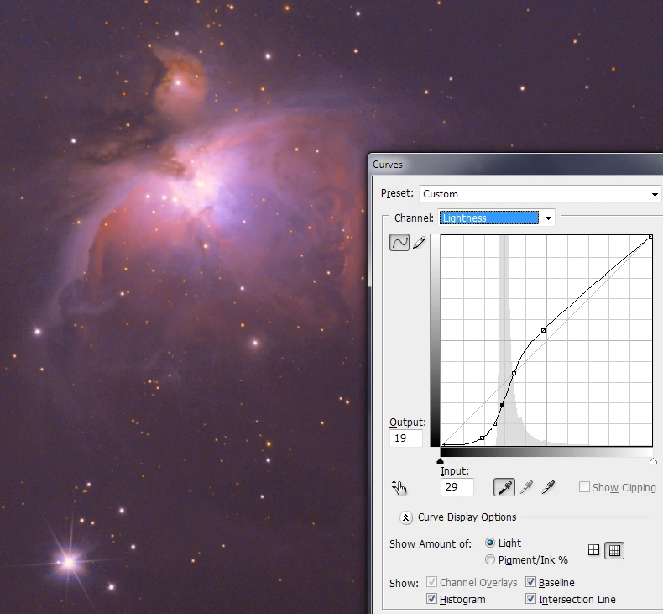The image size is (663, 614).
Task: Choose the Pigment/Ink % radio option
Action: [x=490, y=559]
